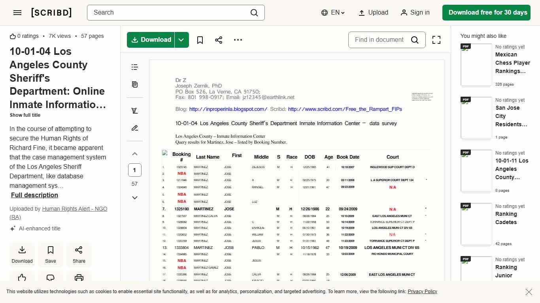
Task: Click the bookmark icon in the viewer toolbar
Action: [x=200, y=40]
